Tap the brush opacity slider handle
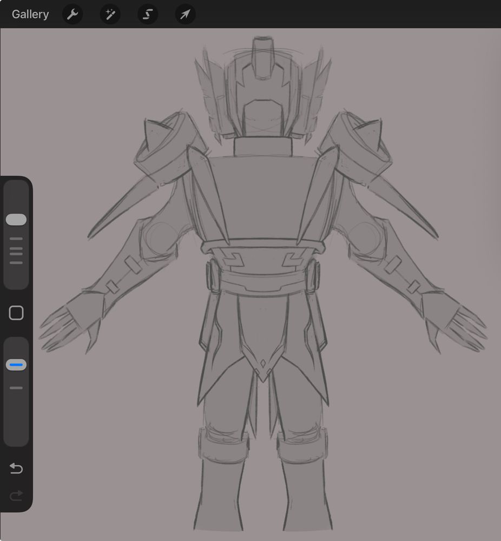501x541 pixels. tap(16, 365)
